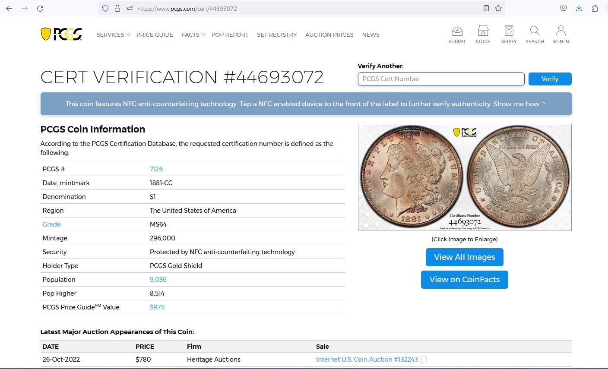Click the Verify icon in header

pos(509,35)
